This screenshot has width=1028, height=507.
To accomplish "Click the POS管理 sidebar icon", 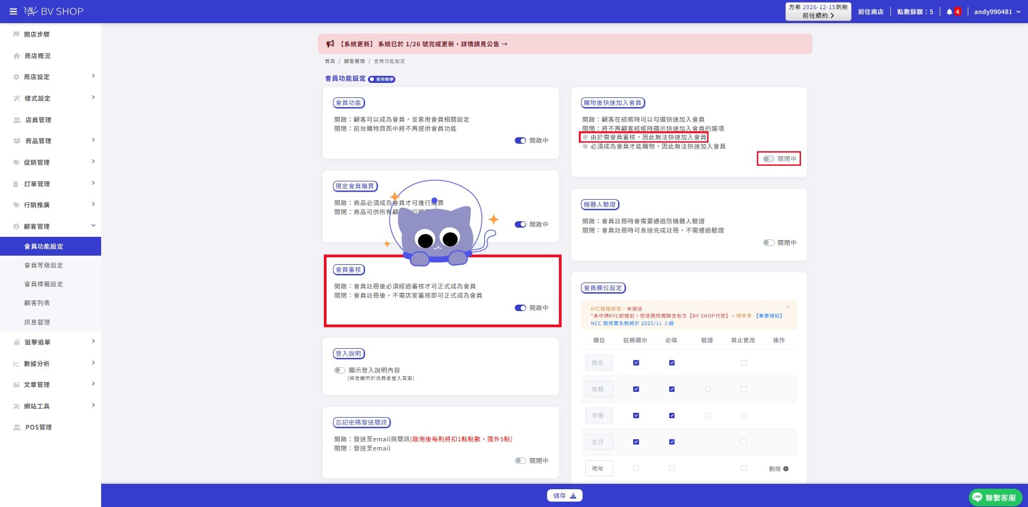I will [17, 427].
